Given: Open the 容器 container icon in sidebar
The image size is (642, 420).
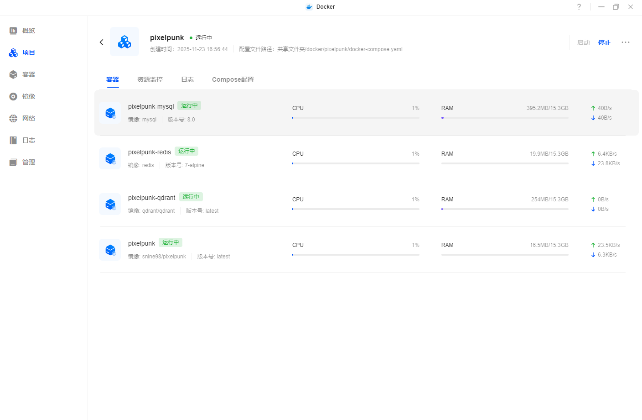Looking at the screenshot, I should [13, 74].
